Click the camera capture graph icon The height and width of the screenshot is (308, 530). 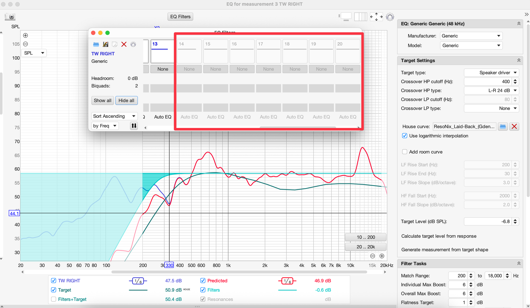[x=10, y=17]
